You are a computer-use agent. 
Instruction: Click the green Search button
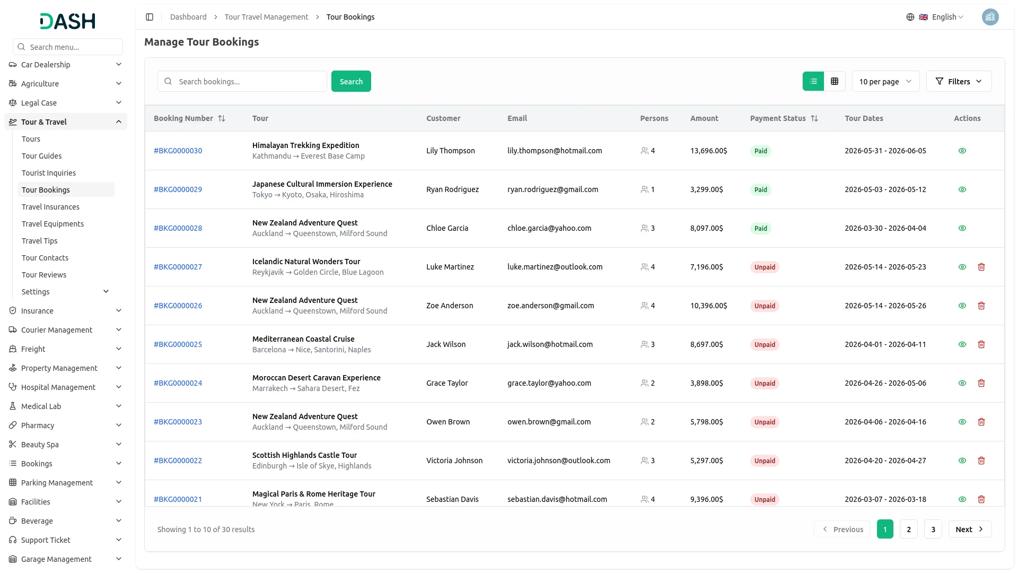click(x=351, y=81)
